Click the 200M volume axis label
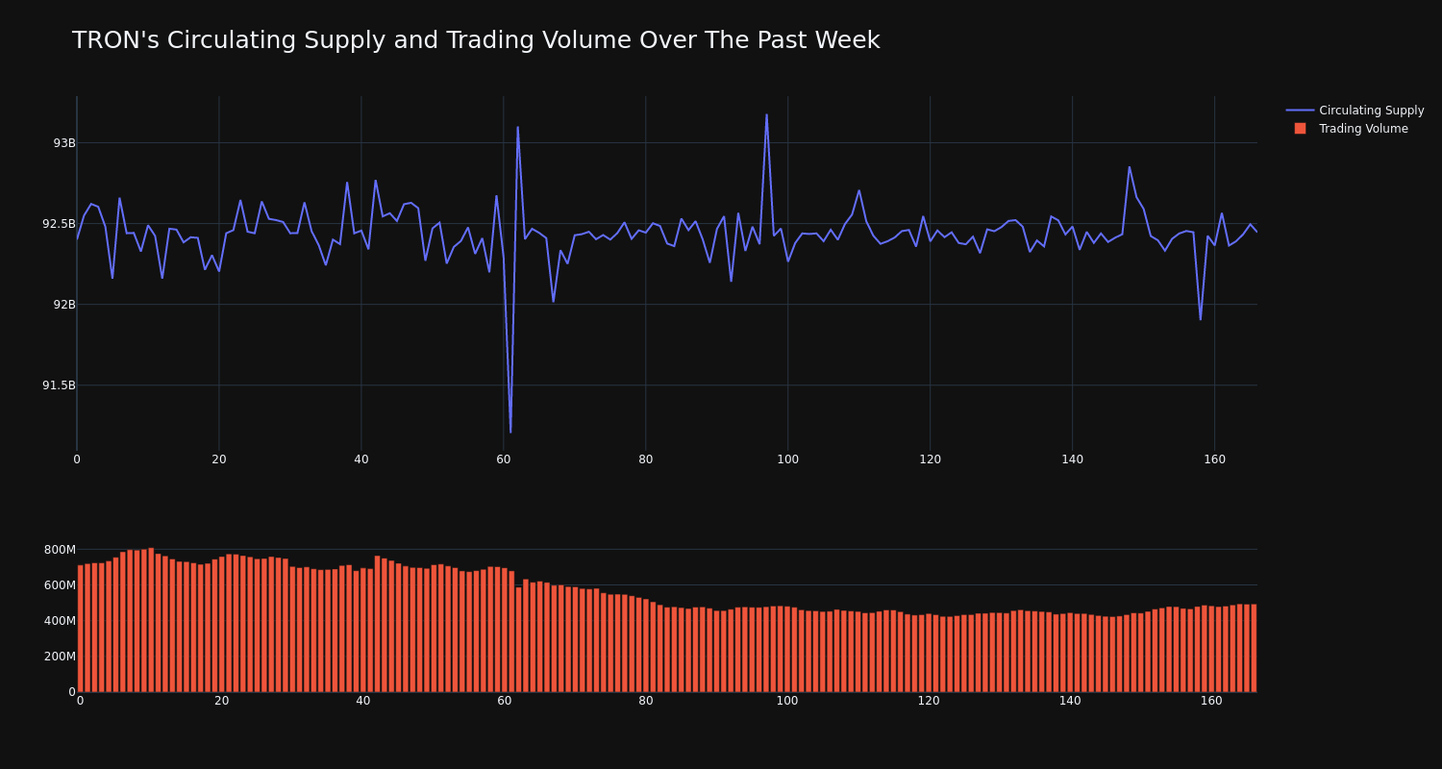This screenshot has width=1442, height=769. (60, 657)
